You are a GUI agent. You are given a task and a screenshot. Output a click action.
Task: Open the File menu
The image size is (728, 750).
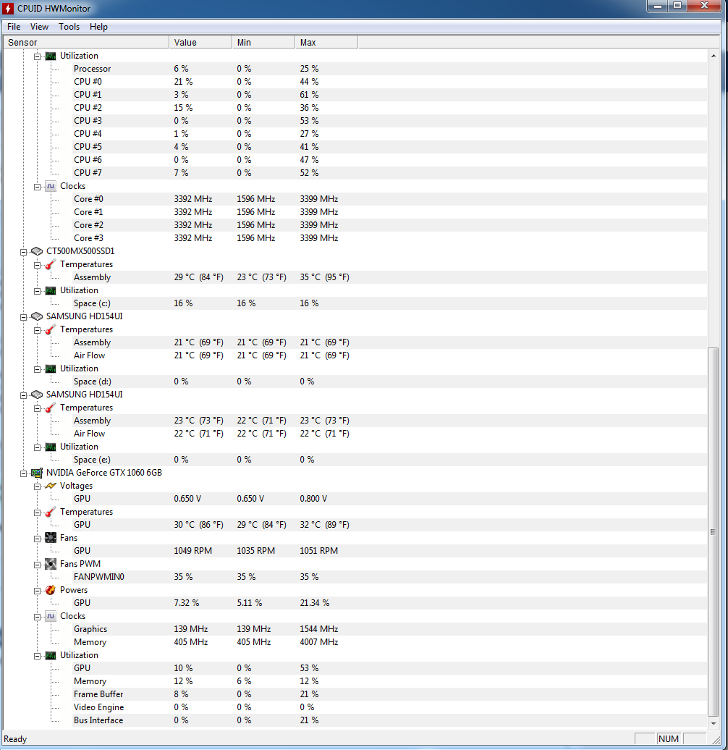tap(14, 27)
